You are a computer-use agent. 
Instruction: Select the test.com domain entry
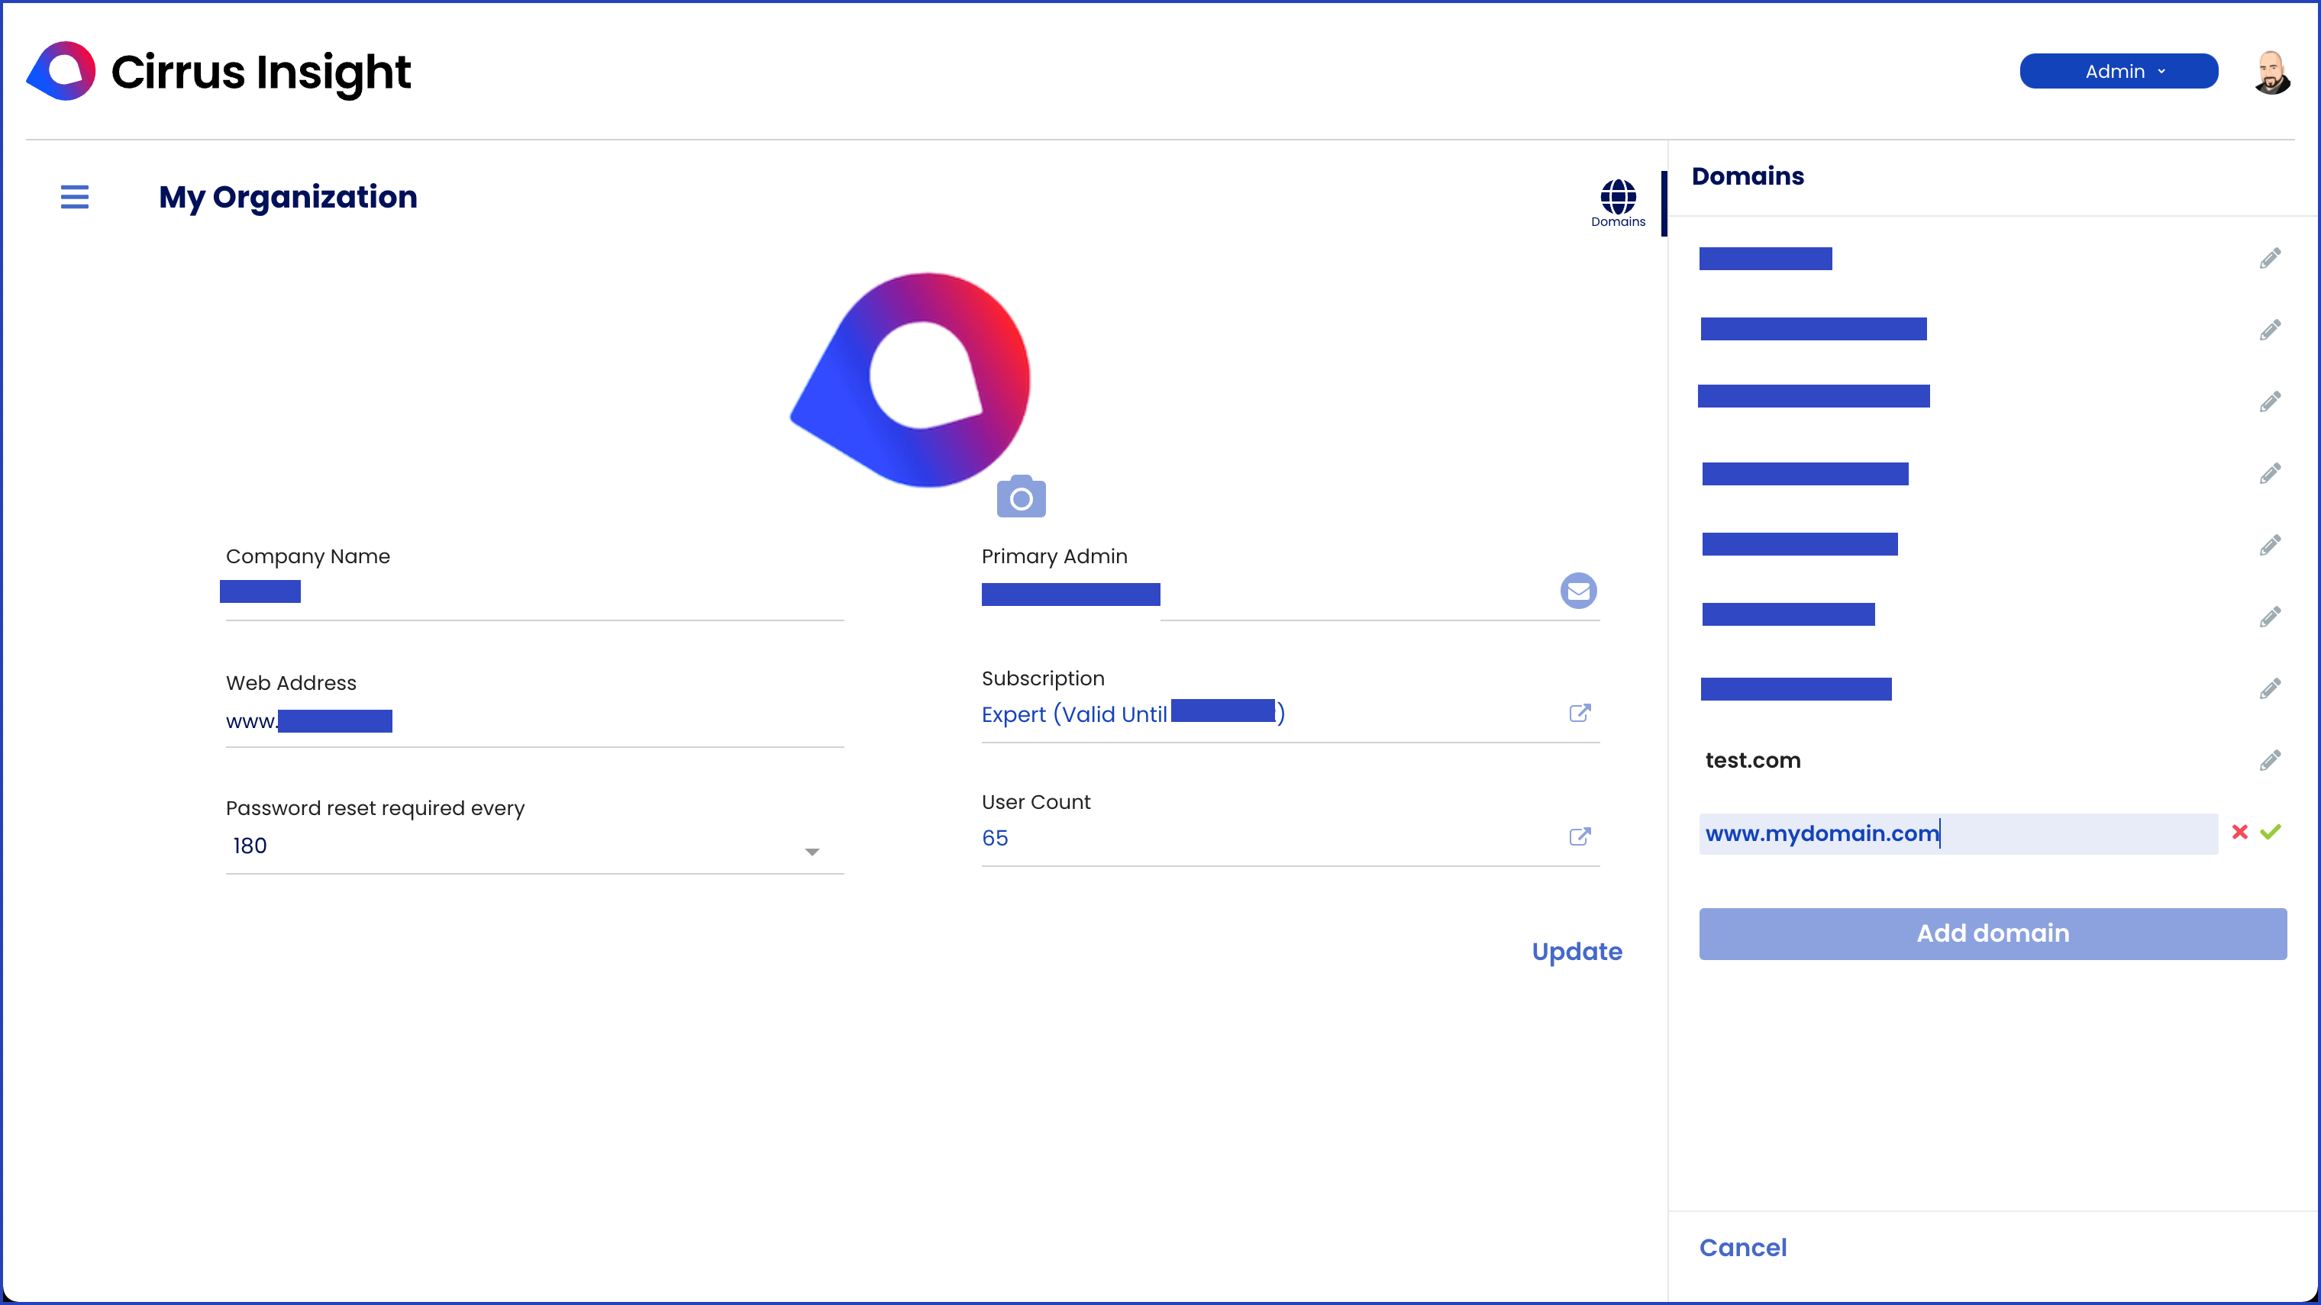click(x=1752, y=761)
